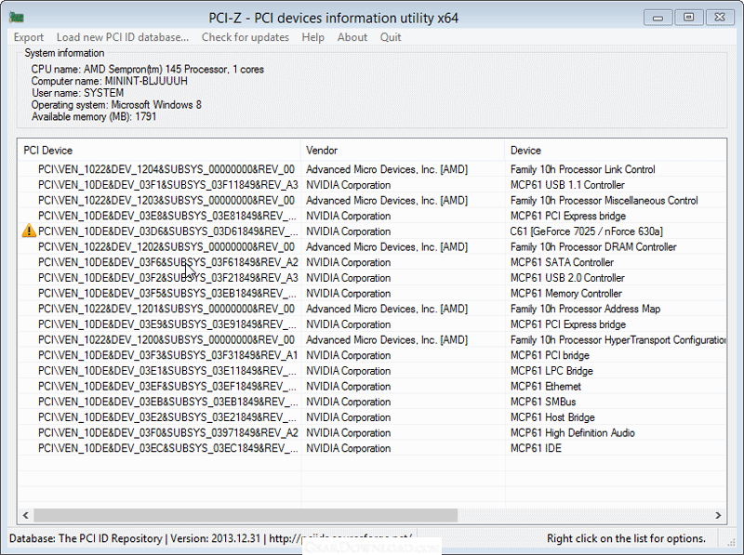Image resolution: width=744 pixels, height=555 pixels.
Task: Select row PCI\VEN_1022&DEV_1204 device ID
Action: [x=166, y=169]
